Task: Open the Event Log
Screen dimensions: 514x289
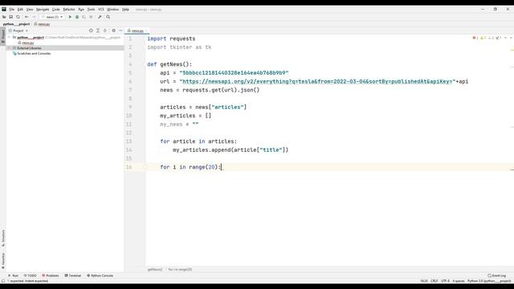Action: click(x=496, y=276)
